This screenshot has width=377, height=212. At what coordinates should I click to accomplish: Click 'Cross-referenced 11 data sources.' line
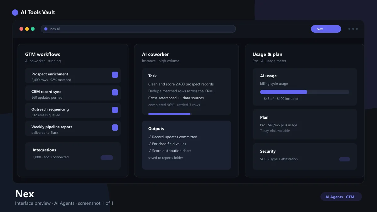tap(176, 98)
